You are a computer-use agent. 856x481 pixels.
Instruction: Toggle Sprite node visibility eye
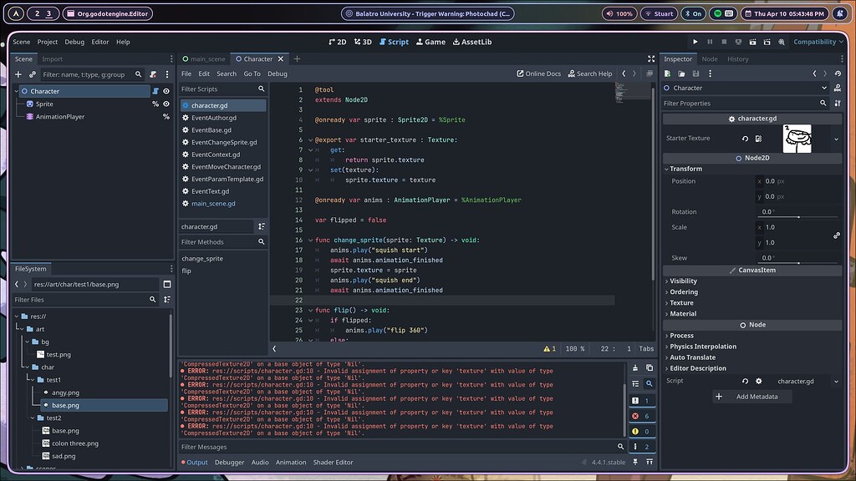click(166, 104)
